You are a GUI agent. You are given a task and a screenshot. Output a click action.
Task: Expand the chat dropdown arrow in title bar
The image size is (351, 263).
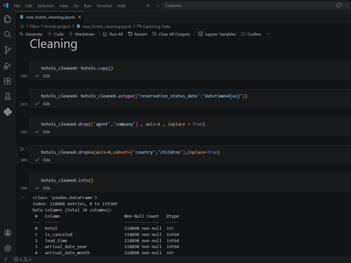[347, 5]
